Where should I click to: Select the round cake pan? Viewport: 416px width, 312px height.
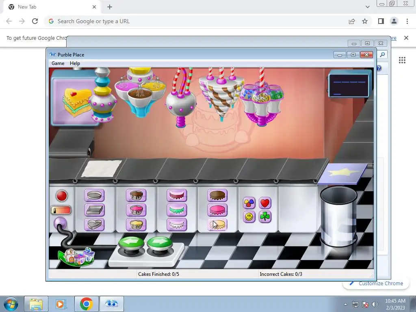(94, 195)
